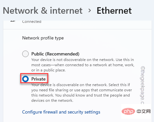Viewport: 154px width, 122px height.
Task: Select the Private radio button circle
Action: (25, 79)
